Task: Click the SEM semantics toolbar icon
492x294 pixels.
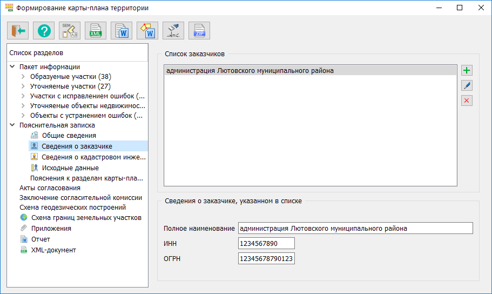Action: point(70,31)
